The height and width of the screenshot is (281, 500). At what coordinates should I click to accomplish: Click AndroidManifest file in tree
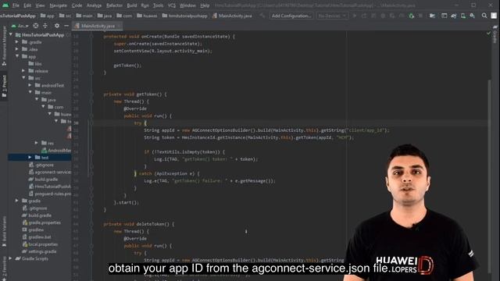click(56, 151)
